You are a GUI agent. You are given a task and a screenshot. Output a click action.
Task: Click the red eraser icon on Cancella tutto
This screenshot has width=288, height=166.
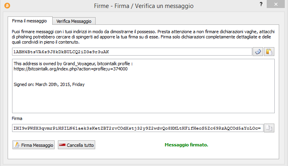click(62, 145)
